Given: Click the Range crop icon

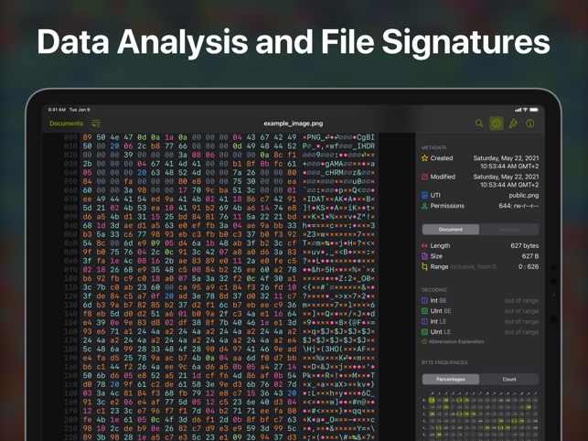Looking at the screenshot, I should coord(424,267).
